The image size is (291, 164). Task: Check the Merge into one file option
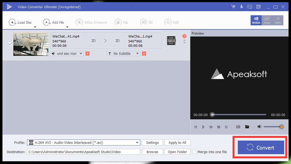194,152
